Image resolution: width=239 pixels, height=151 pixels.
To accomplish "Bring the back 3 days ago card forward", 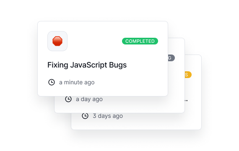I will pyautogui.click(x=153, y=122).
